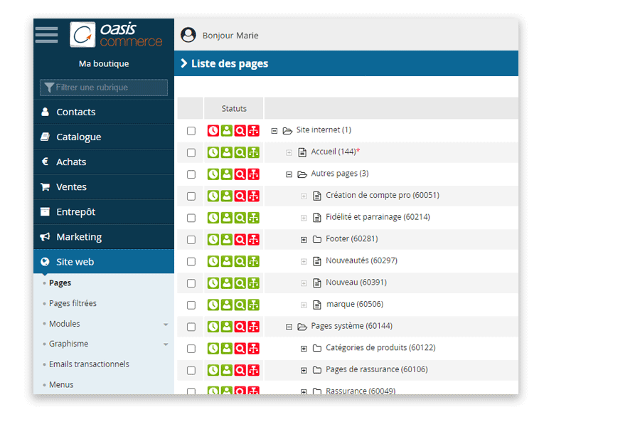Screen dimensions: 640x427
Task: Click the green clock icon for Footer row
Action: click(x=213, y=239)
